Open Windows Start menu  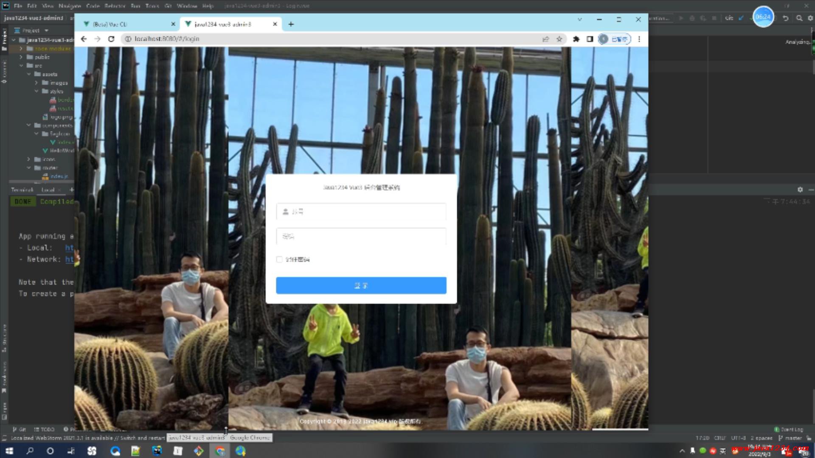pos(9,451)
